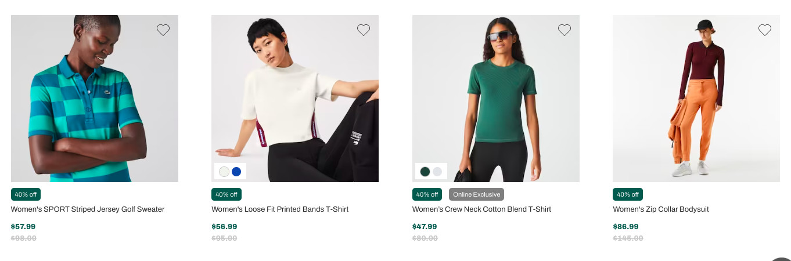Screen dimensions: 791x261
Task: Favorite the Striped Jersey Golf Sweater heart
Action: pyautogui.click(x=163, y=30)
